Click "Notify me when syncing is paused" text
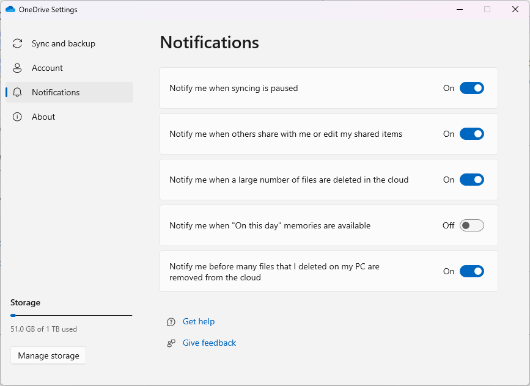The height and width of the screenshot is (386, 530). (234, 88)
